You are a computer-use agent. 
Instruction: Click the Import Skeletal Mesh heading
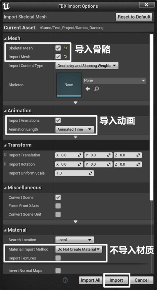tap(25, 17)
